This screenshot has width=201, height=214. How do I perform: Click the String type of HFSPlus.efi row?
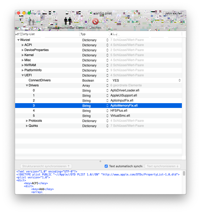[x=86, y=111]
